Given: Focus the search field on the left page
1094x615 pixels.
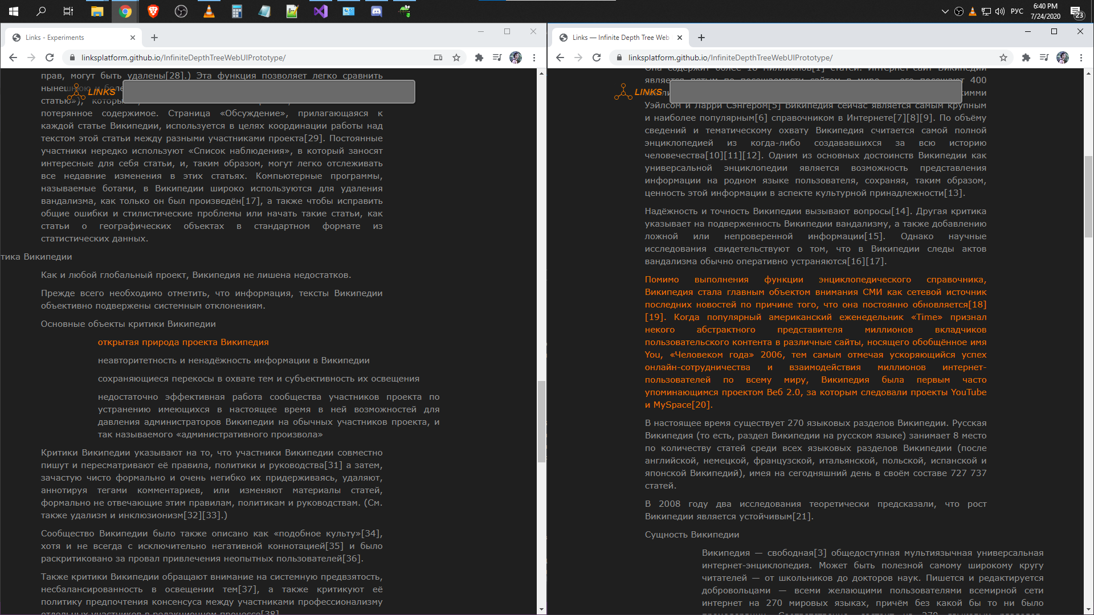Looking at the screenshot, I should (269, 92).
